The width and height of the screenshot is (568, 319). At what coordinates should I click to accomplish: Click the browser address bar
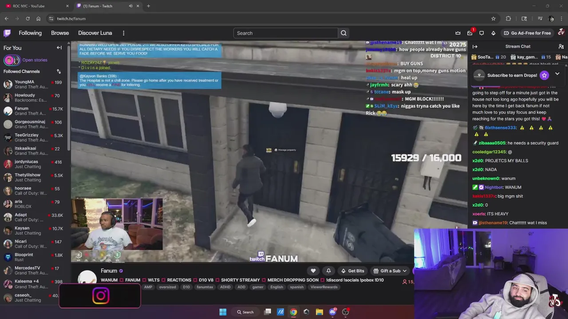click(x=266, y=19)
